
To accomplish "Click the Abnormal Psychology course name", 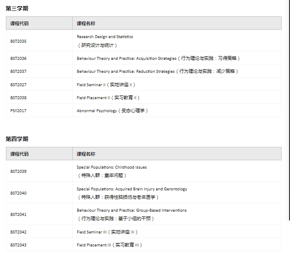I will click(97, 111).
